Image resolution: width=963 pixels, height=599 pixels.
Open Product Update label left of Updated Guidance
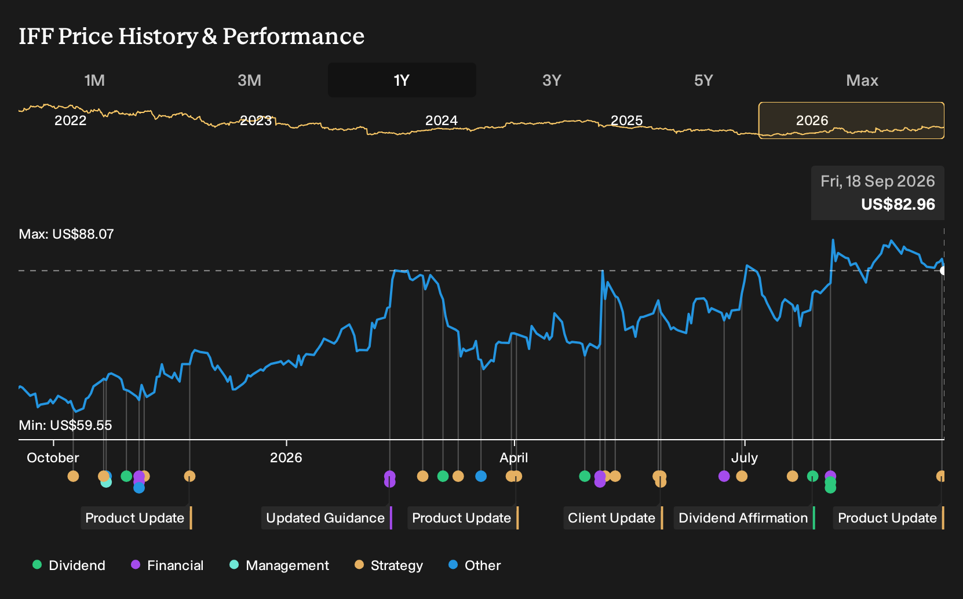click(136, 518)
